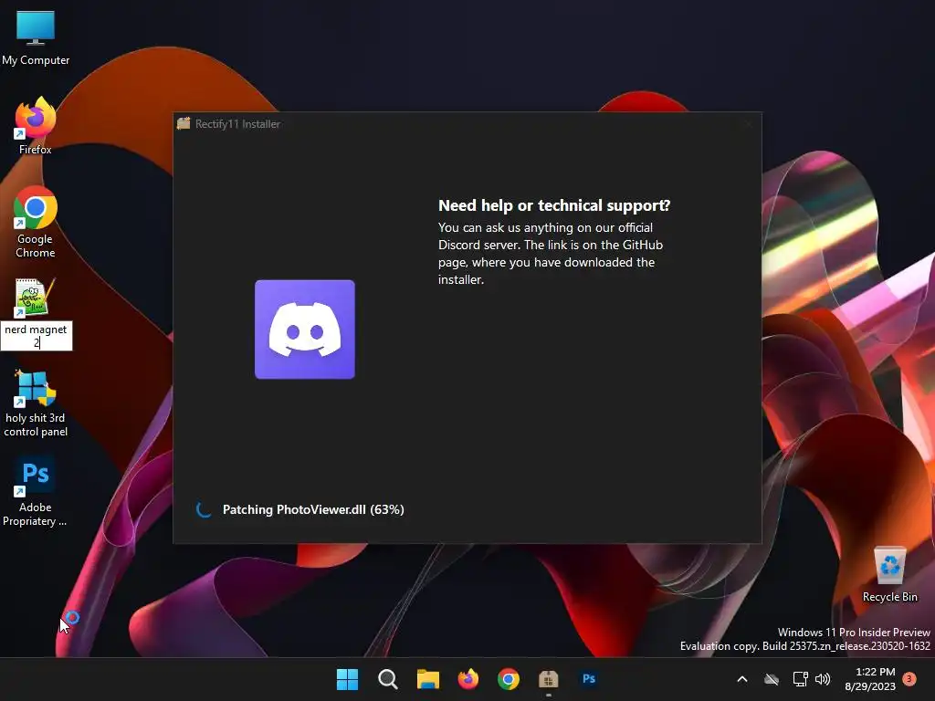935x701 pixels.
Task: Open the My Computer desktop icon
Action: click(36, 37)
